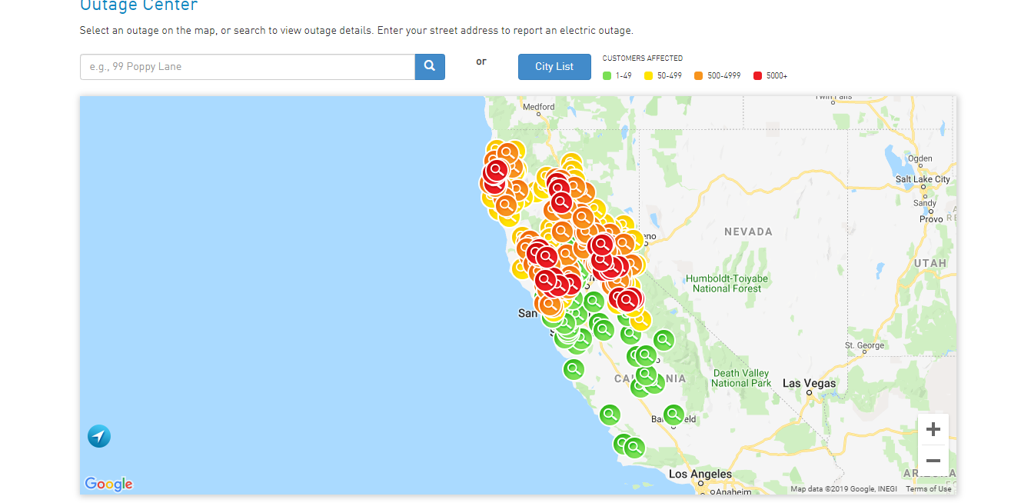Viewport: 1031px width, 503px height.
Task: Click the Provo map label
Action: [x=930, y=219]
